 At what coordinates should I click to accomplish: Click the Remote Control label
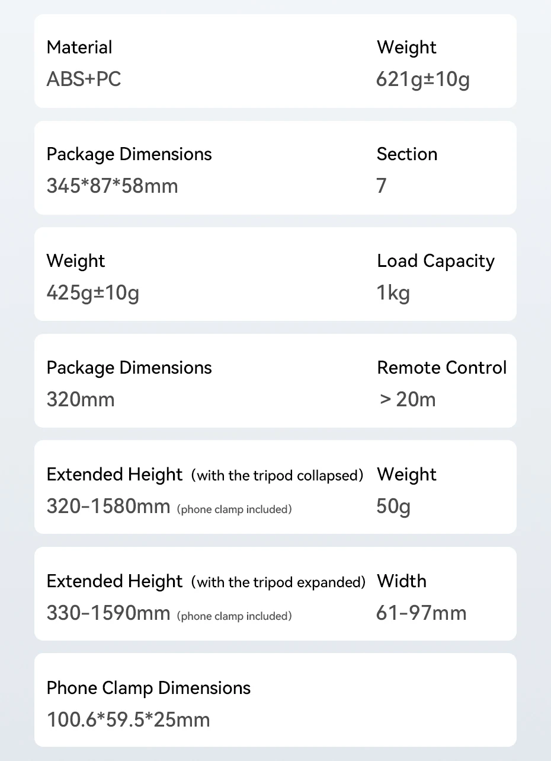pos(441,368)
